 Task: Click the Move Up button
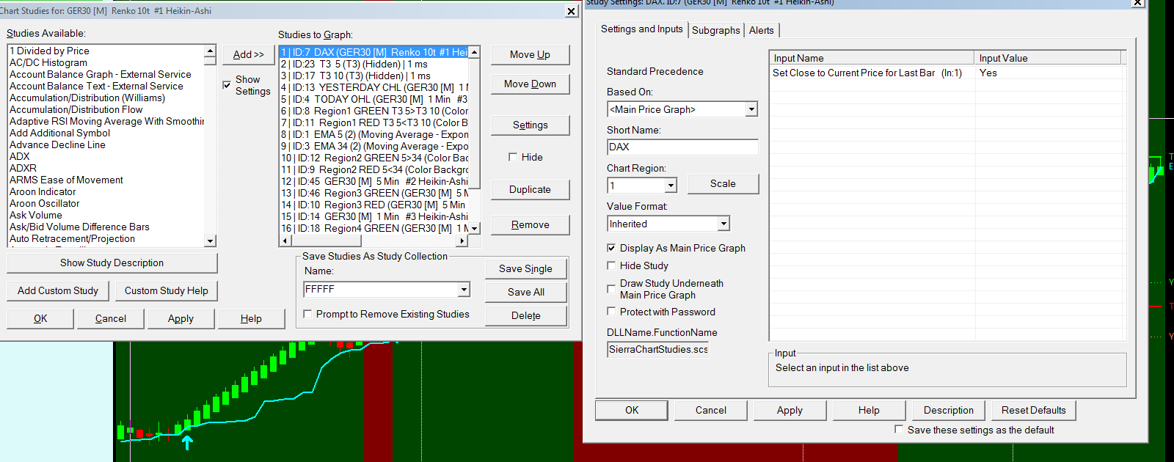click(x=530, y=54)
